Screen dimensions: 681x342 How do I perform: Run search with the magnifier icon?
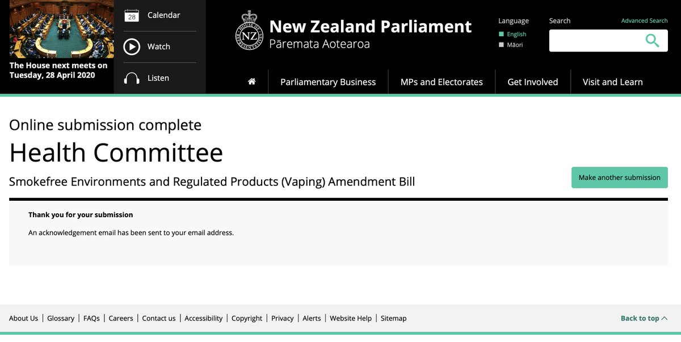[x=653, y=40]
